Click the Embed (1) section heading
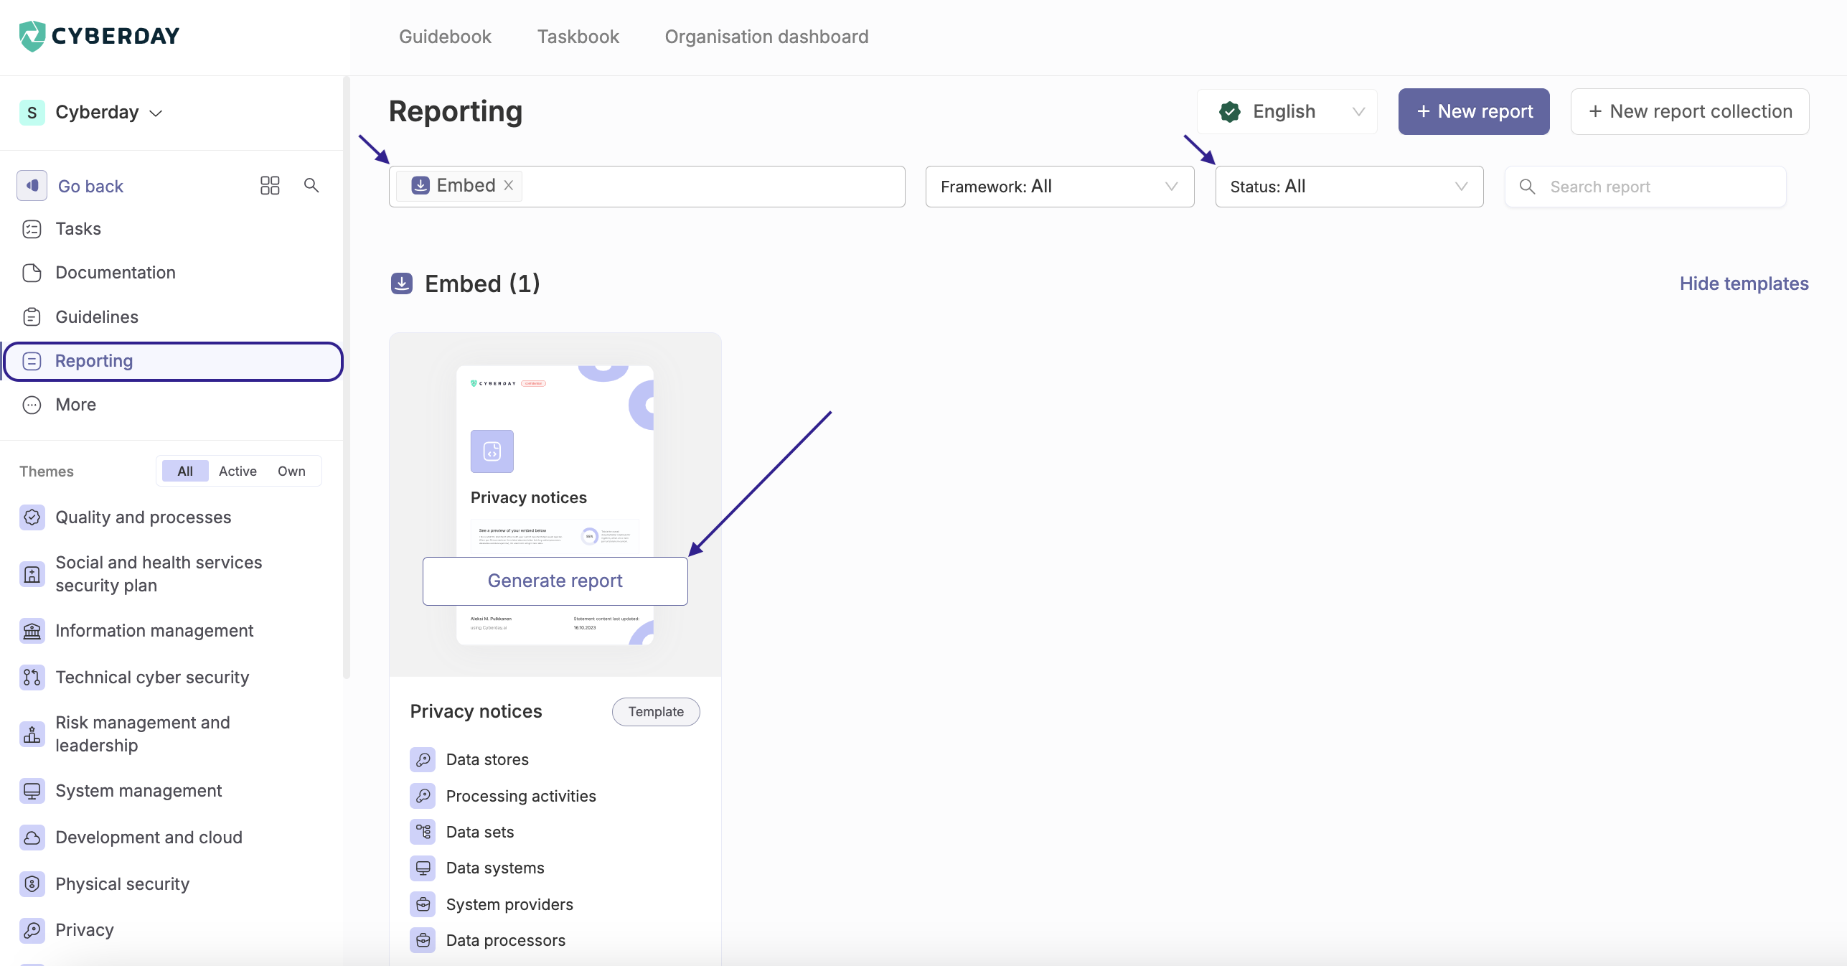The height and width of the screenshot is (966, 1847). tap(481, 283)
